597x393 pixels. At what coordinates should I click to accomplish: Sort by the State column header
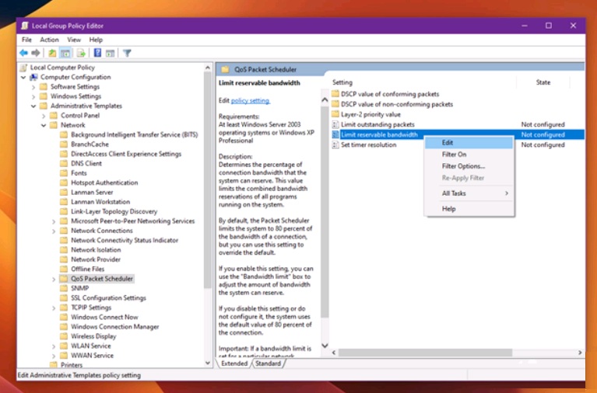(543, 82)
